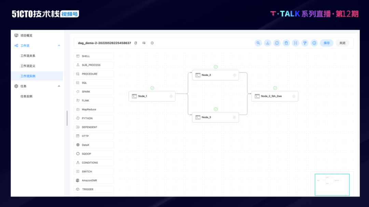Click the download icon in the DAG toolbar

(x=268, y=43)
